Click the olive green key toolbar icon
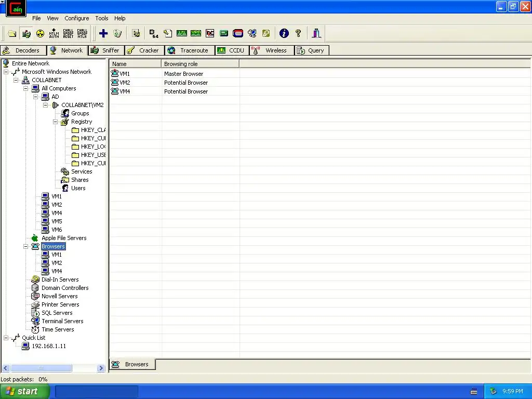The width and height of the screenshot is (532, 399). click(266, 33)
